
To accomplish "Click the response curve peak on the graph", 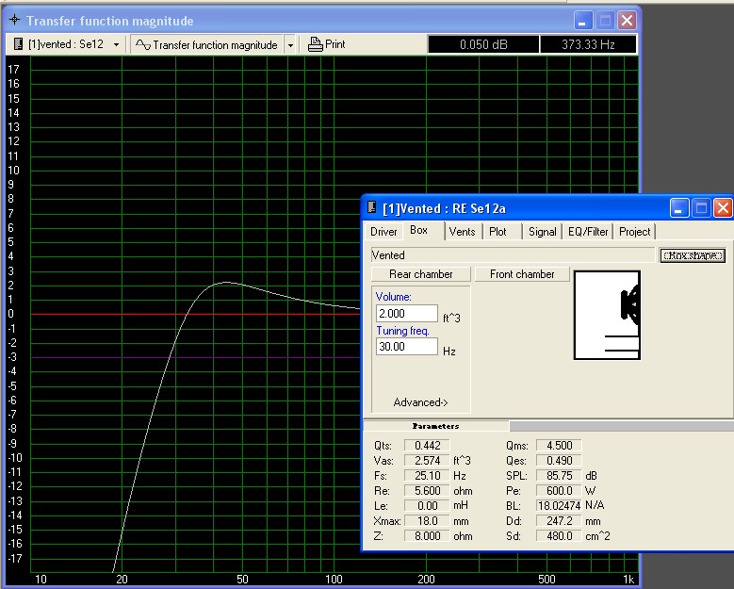I will point(226,283).
